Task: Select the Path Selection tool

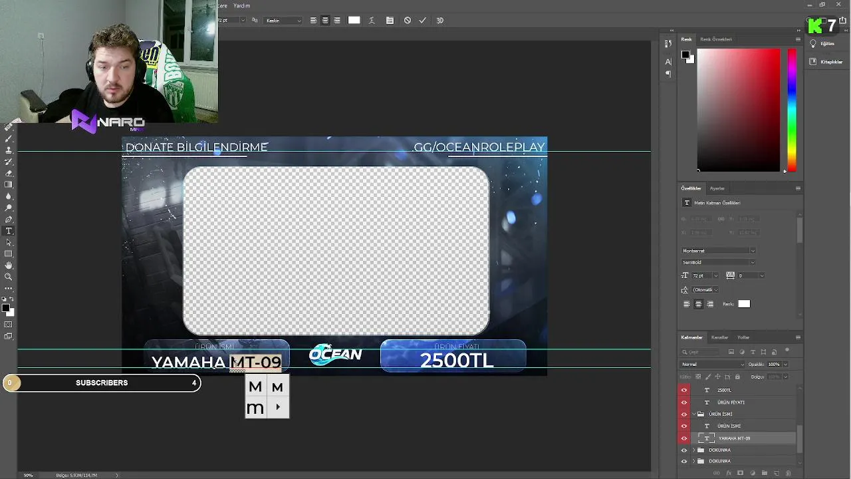Action: 9,242
